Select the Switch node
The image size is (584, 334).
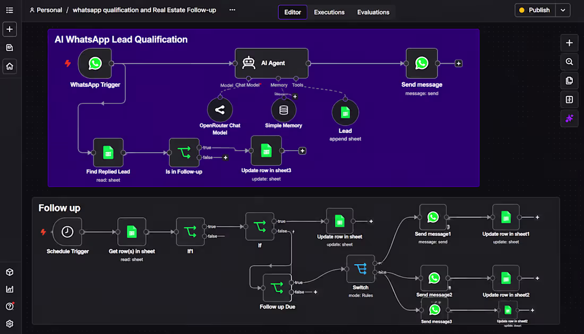[x=360, y=269]
